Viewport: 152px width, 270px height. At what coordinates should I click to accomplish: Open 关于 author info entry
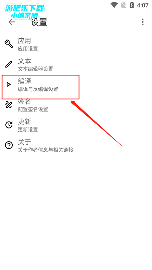[76, 146]
